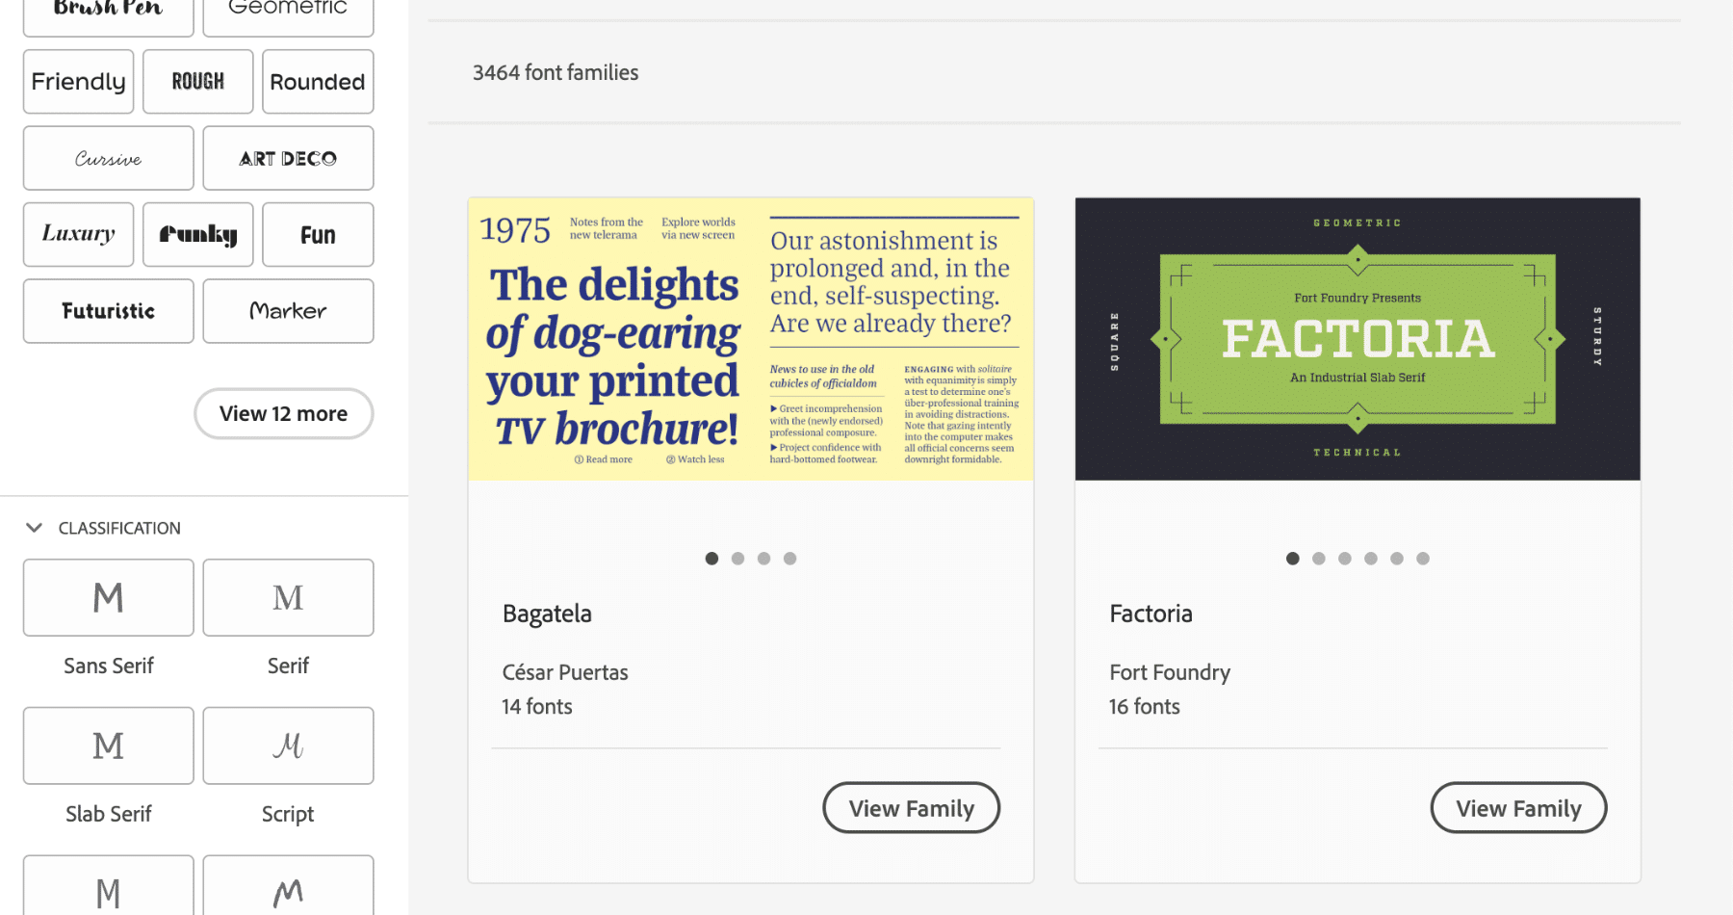Select the Slab Serif classification tile
This screenshot has width=1733, height=915.
pos(107,745)
